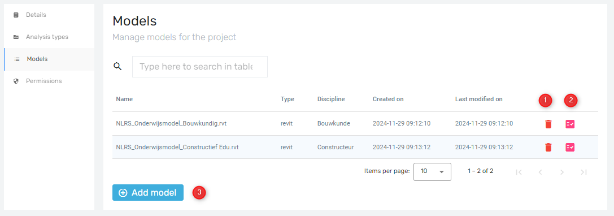The height and width of the screenshot is (216, 614).
Task: Click the Models page heading
Action: [x=134, y=21]
